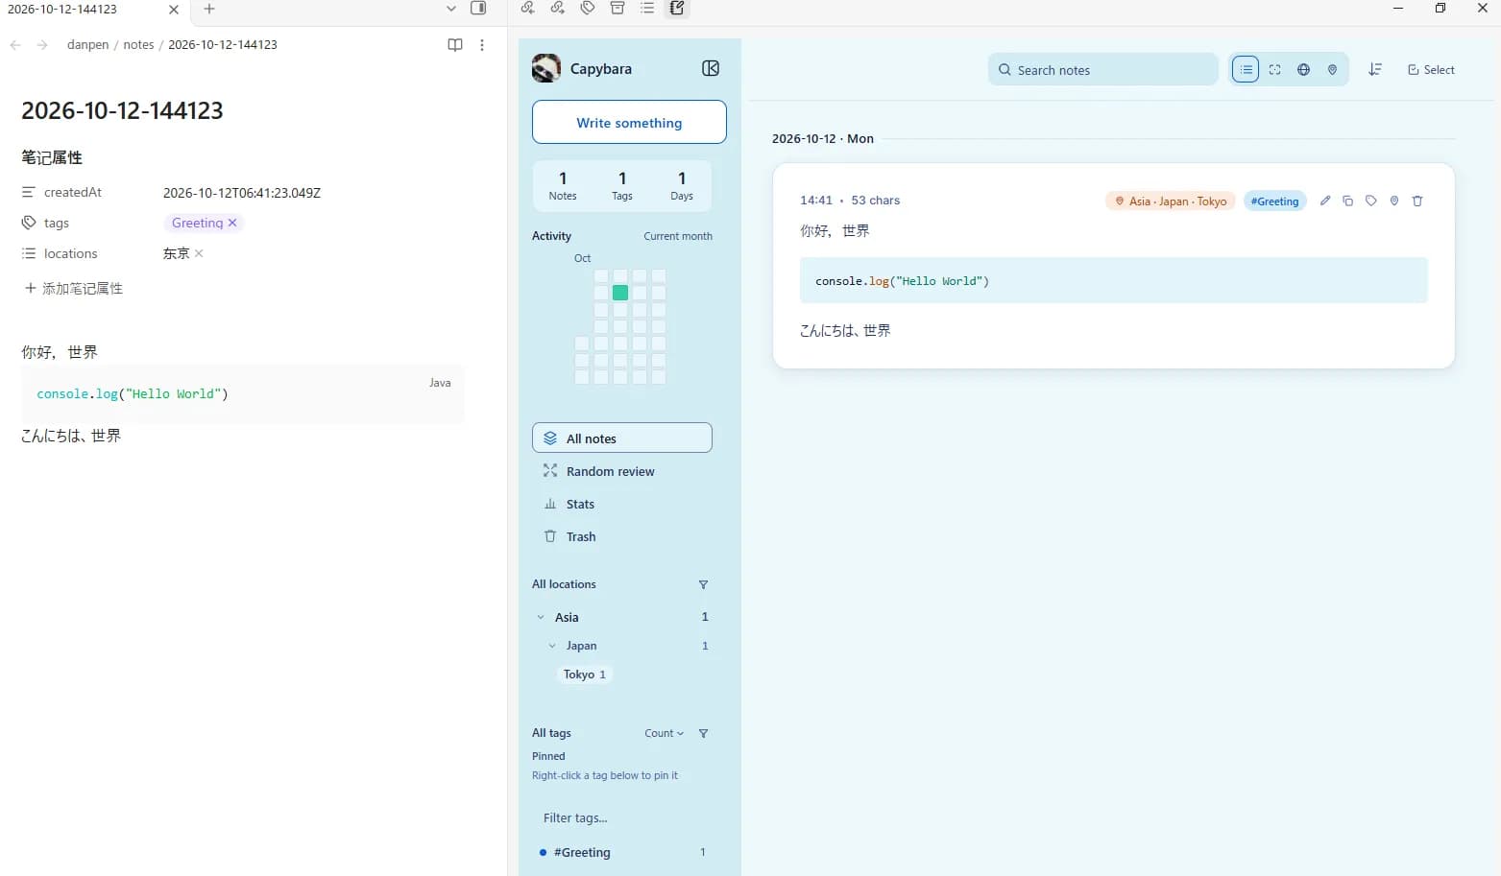Viewport: 1501px width, 876px height.
Task: Copy the 14:41 note content
Action: click(1348, 201)
